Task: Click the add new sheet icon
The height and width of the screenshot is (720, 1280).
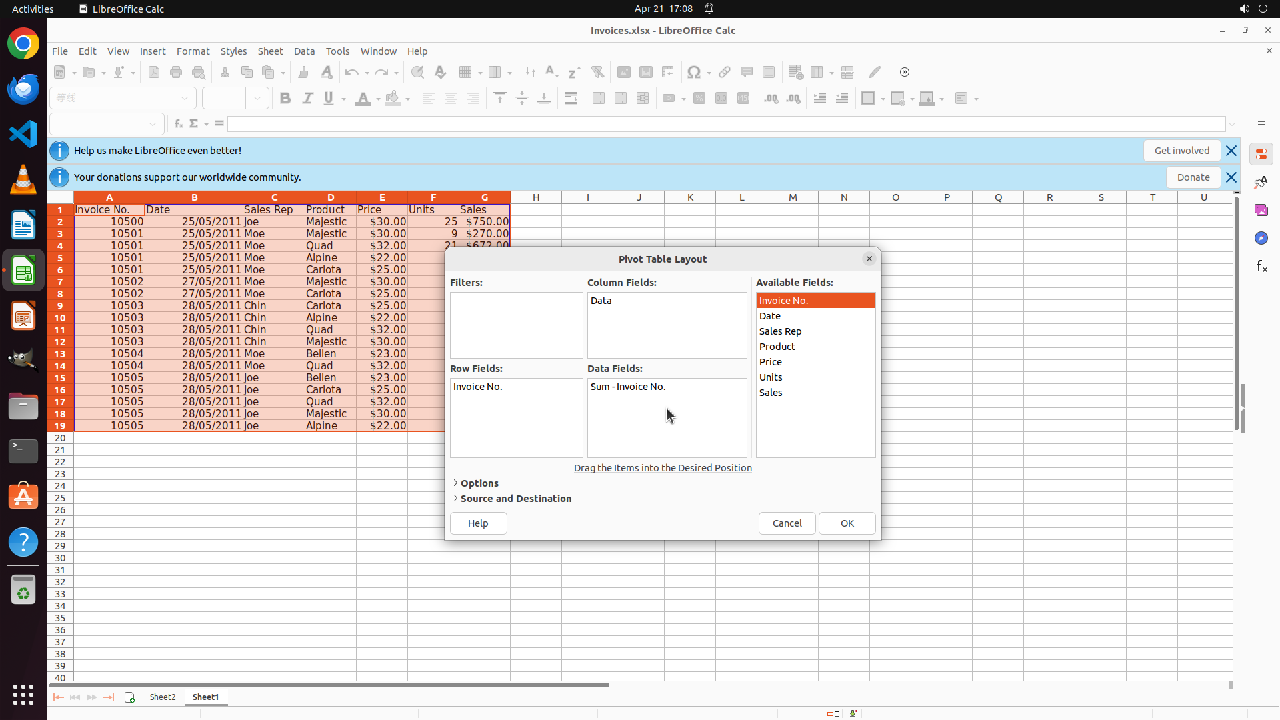Action: click(x=129, y=697)
